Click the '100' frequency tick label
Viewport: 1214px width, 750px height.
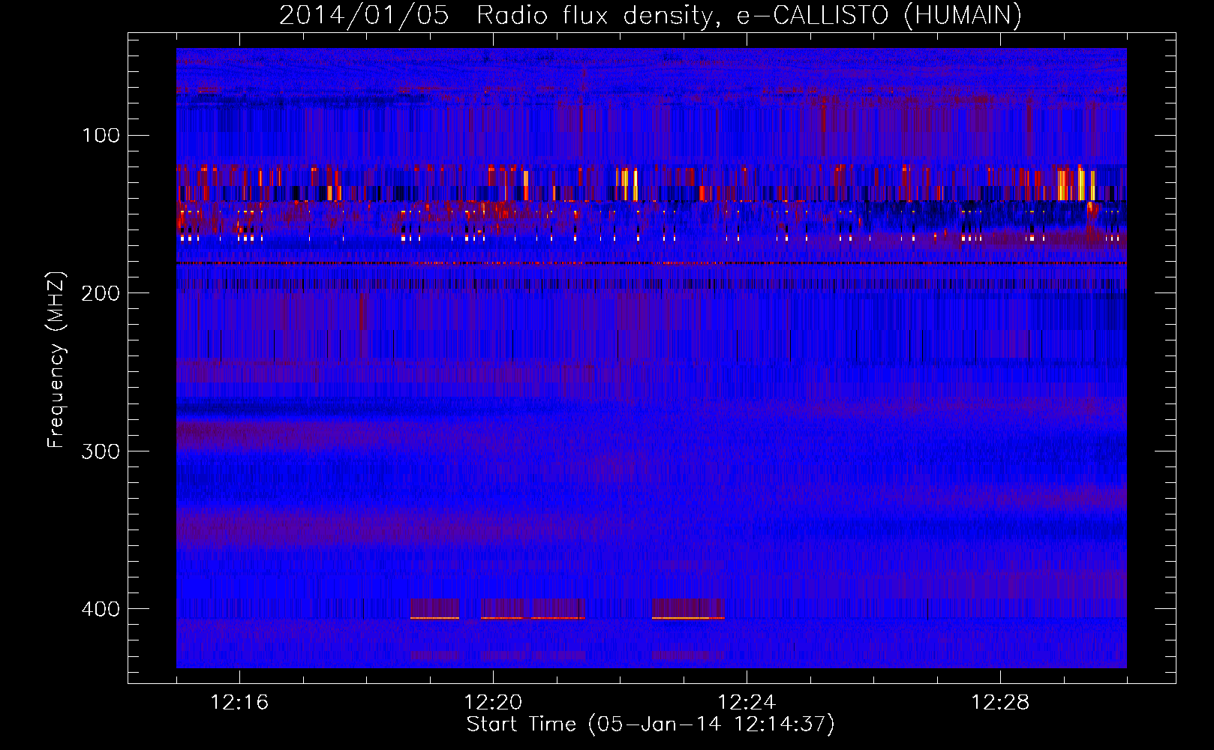[x=101, y=135]
